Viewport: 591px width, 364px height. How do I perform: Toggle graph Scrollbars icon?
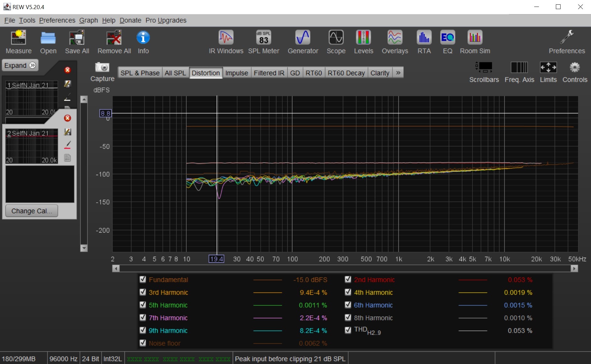(484, 67)
